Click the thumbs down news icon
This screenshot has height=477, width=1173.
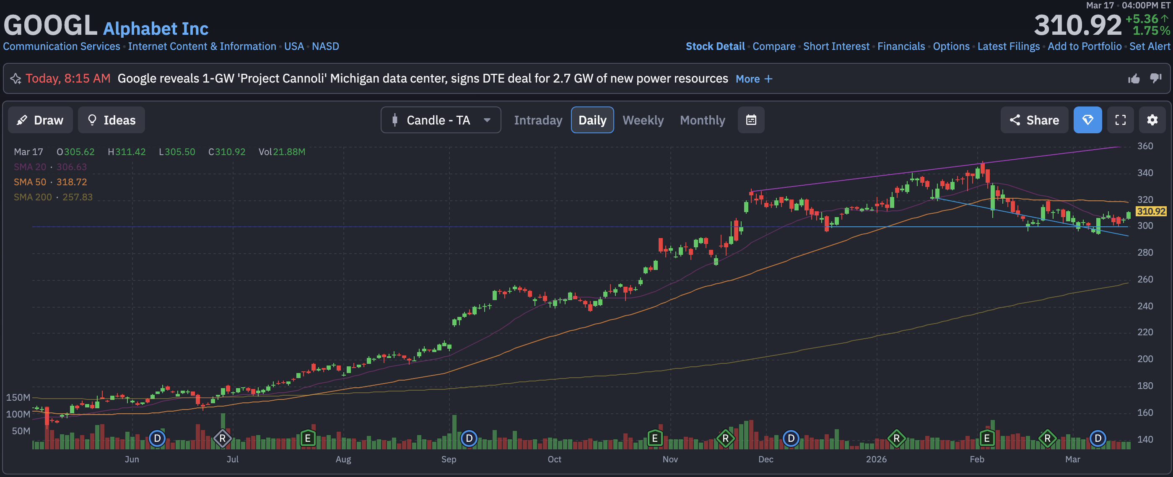pyautogui.click(x=1156, y=79)
